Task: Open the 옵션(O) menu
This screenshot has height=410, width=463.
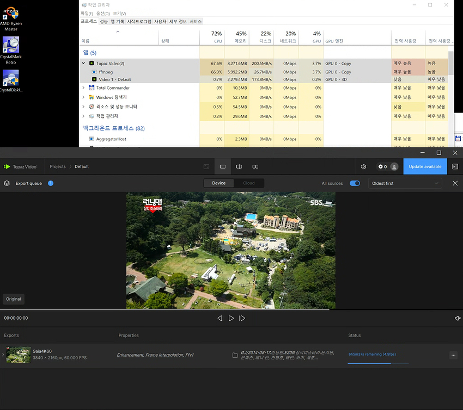Action: (x=103, y=14)
